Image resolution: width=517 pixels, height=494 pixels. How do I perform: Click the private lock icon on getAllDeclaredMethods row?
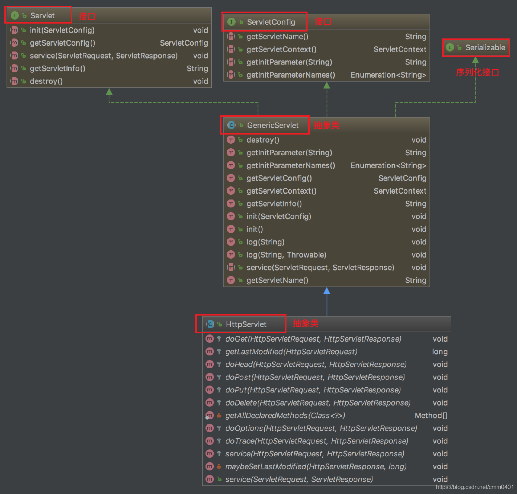pyautogui.click(x=219, y=416)
